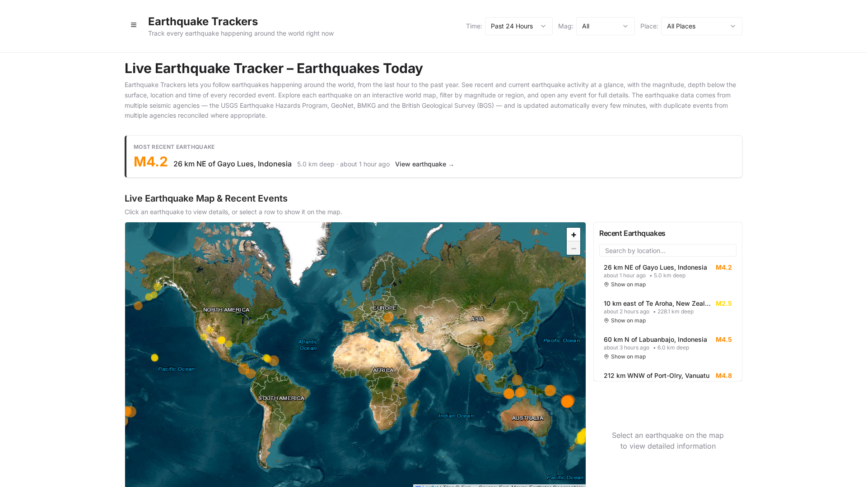Click the Search by location field
The image size is (867, 487).
667,251
